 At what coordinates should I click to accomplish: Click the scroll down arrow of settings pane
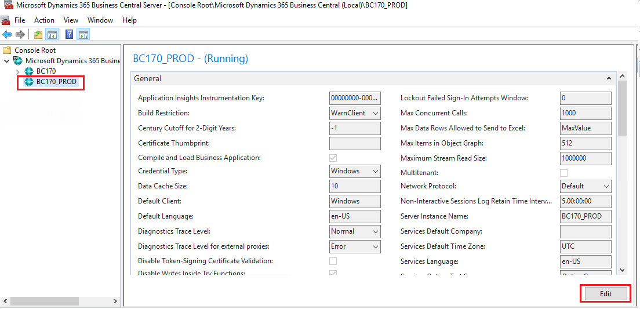[x=623, y=270]
